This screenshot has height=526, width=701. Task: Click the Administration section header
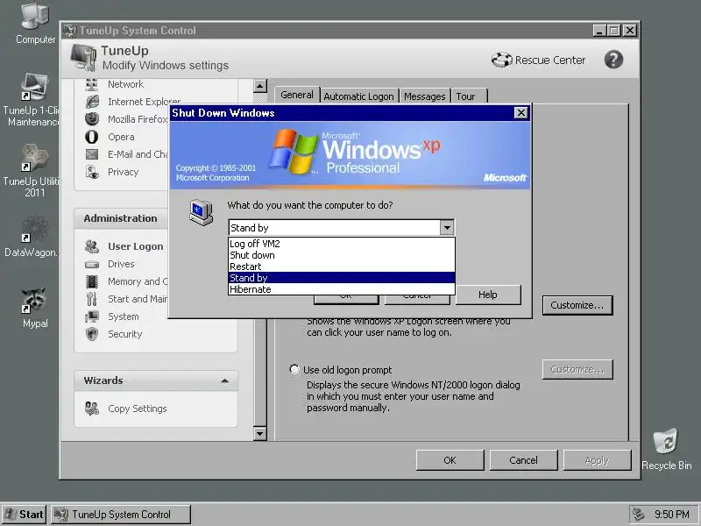point(120,218)
